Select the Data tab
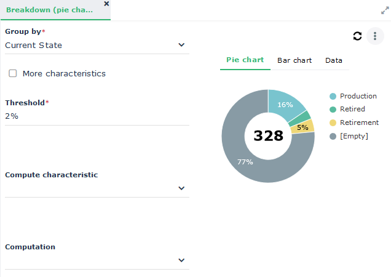 pos(334,60)
